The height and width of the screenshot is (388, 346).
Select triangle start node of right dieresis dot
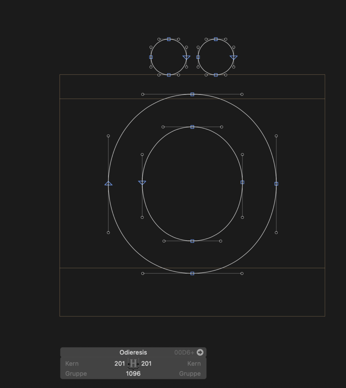[x=233, y=58]
